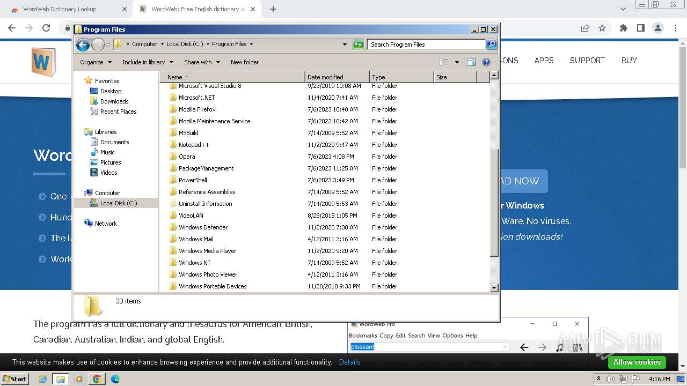Click the Favorites star icon
687x386 pixels.
point(89,81)
